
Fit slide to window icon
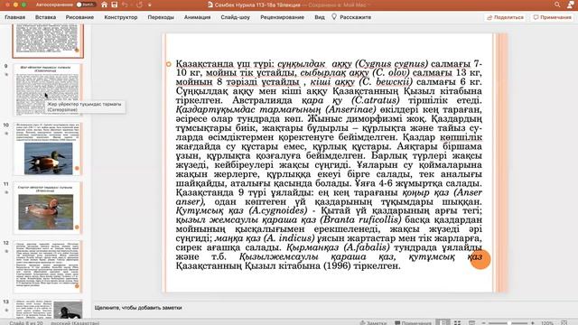pos(564,323)
